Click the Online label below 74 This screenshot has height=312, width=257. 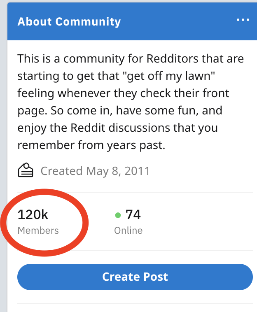tap(128, 231)
